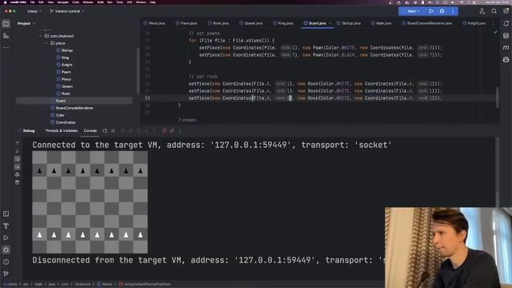Image resolution: width=512 pixels, height=288 pixels.
Task: Open the chess project dropdown
Action: [x=34, y=11]
